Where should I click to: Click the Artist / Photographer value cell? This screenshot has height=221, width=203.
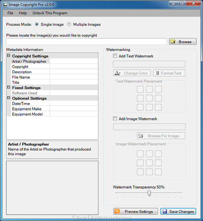tap(74, 62)
